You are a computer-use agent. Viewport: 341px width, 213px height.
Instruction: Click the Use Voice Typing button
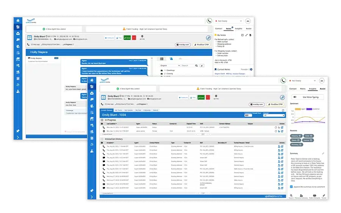coord(307,97)
